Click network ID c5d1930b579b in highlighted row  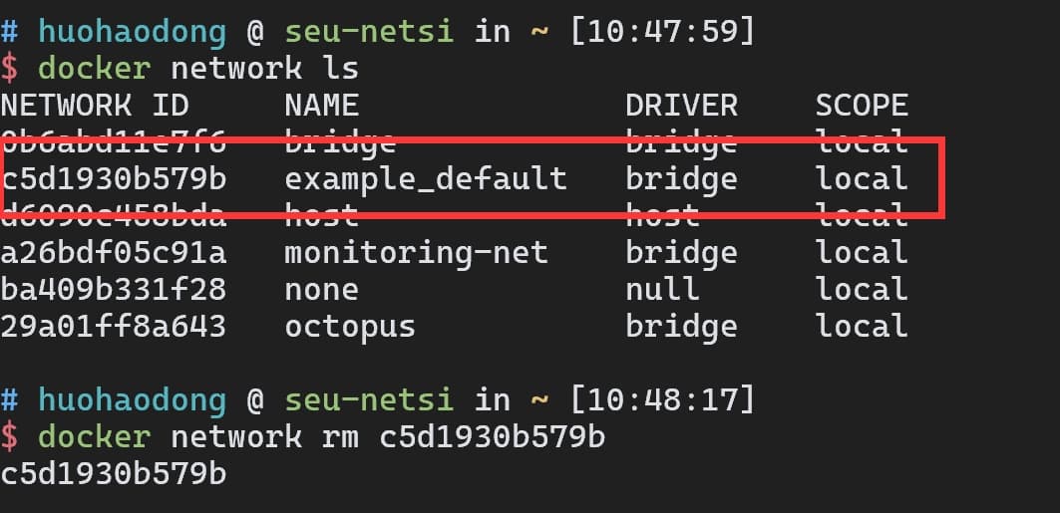(x=114, y=179)
